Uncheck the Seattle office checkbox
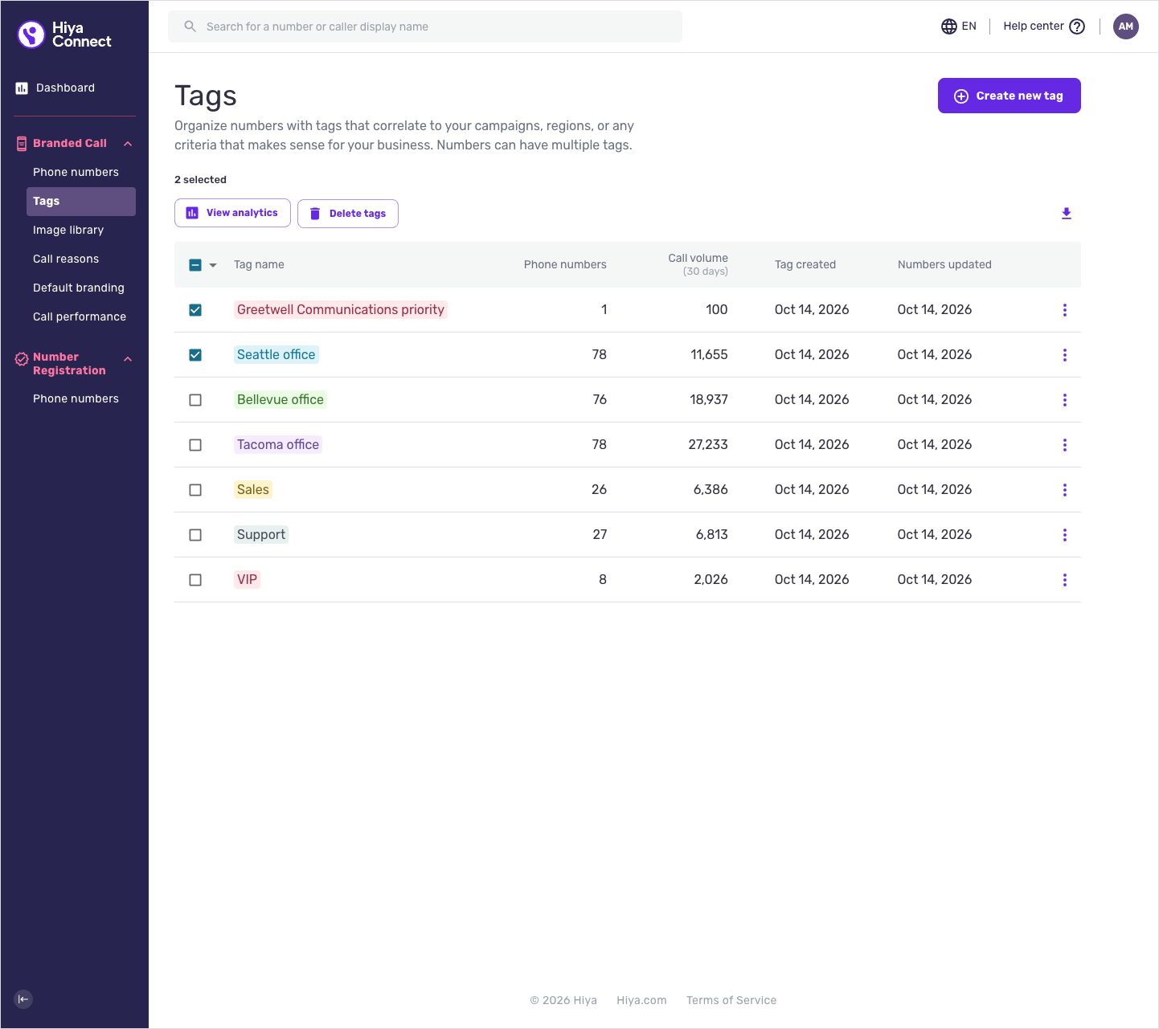 click(x=195, y=355)
